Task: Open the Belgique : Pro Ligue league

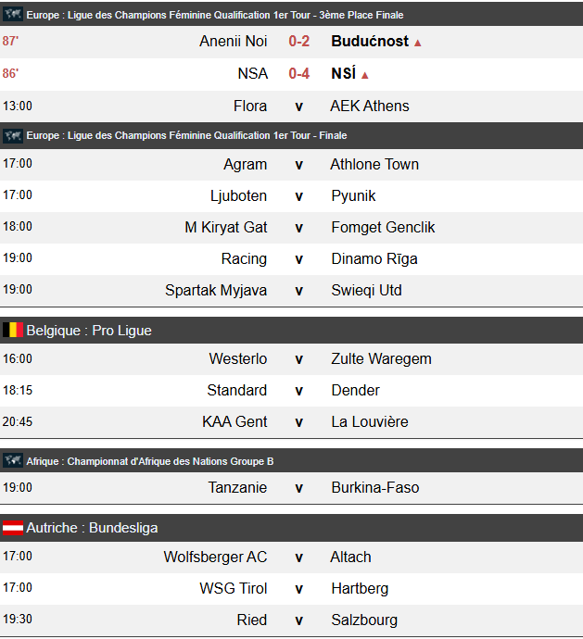Action: point(89,331)
